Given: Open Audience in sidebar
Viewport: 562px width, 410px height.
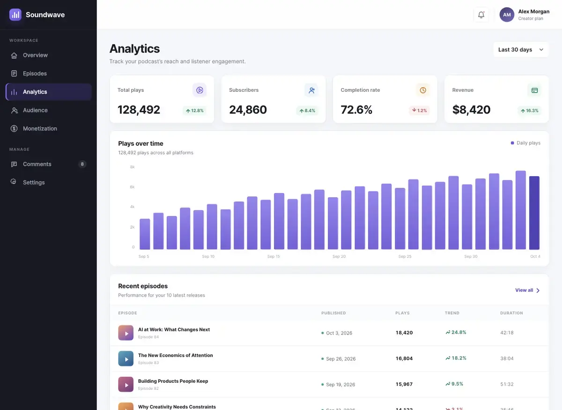Looking at the screenshot, I should point(49,110).
